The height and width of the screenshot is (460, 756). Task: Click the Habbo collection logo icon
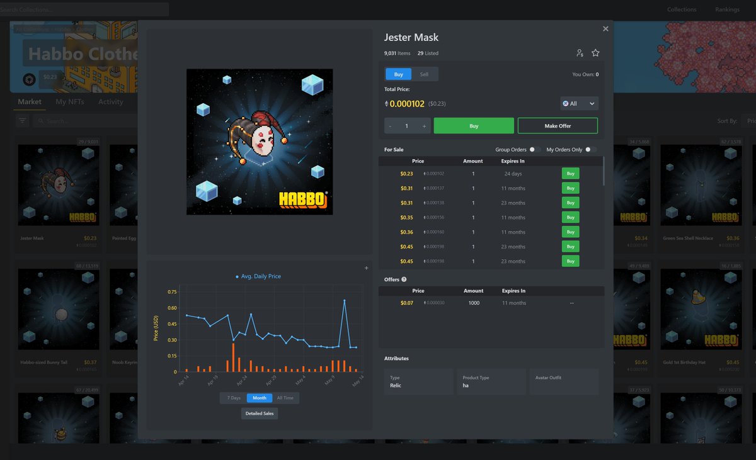coord(30,79)
